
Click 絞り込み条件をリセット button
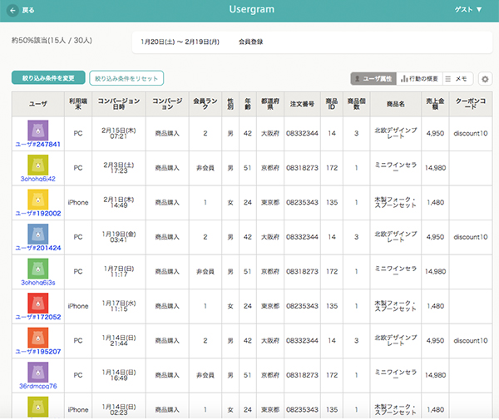pos(126,78)
